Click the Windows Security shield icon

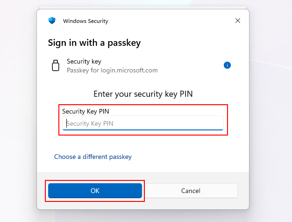click(x=52, y=21)
